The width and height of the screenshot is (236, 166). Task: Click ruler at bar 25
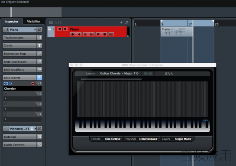pyautogui.click(x=217, y=24)
